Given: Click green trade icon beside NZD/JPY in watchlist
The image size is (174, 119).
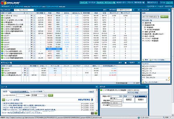Looking at the screenshot, I should coord(2,47).
